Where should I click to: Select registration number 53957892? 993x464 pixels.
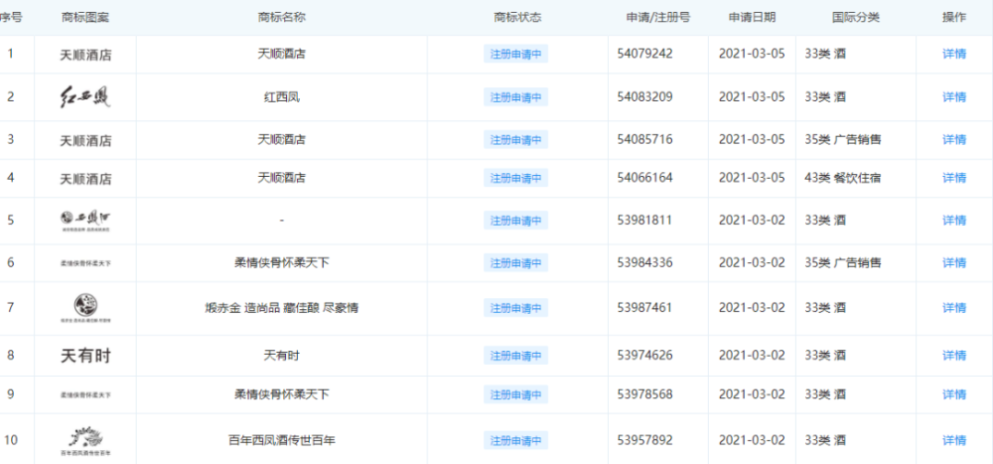click(644, 440)
